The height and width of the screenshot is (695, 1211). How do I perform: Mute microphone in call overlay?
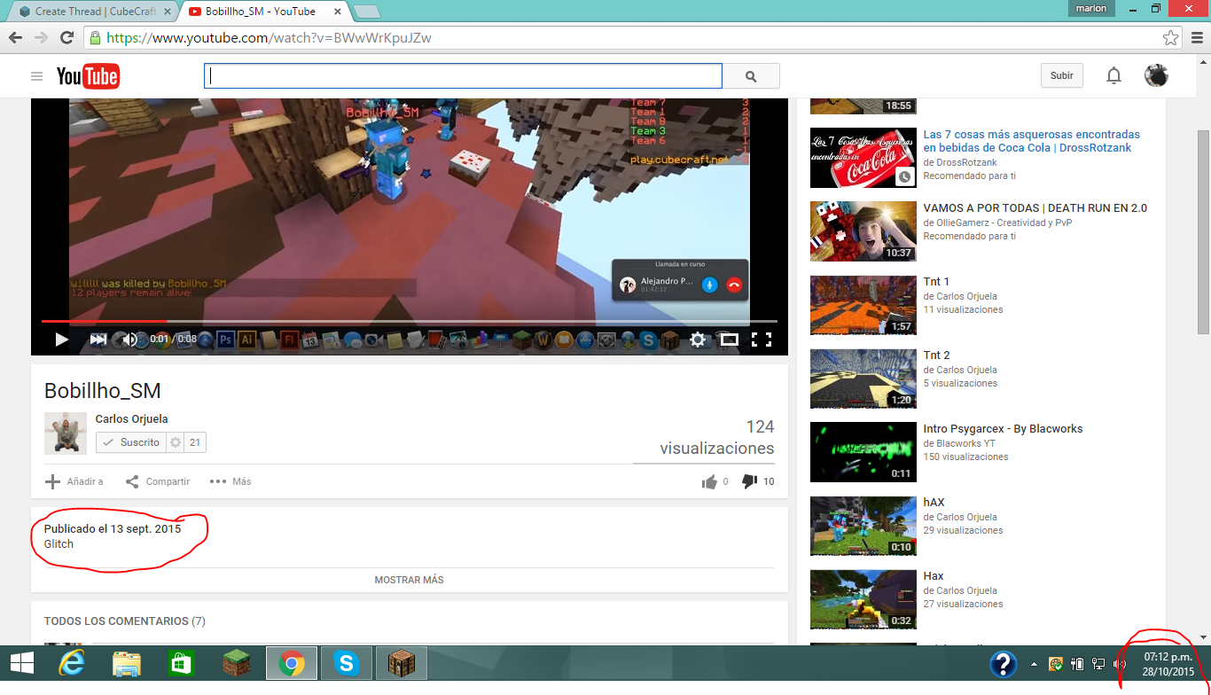pyautogui.click(x=709, y=285)
